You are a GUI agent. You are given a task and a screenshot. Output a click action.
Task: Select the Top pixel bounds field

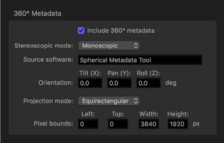(x=118, y=124)
